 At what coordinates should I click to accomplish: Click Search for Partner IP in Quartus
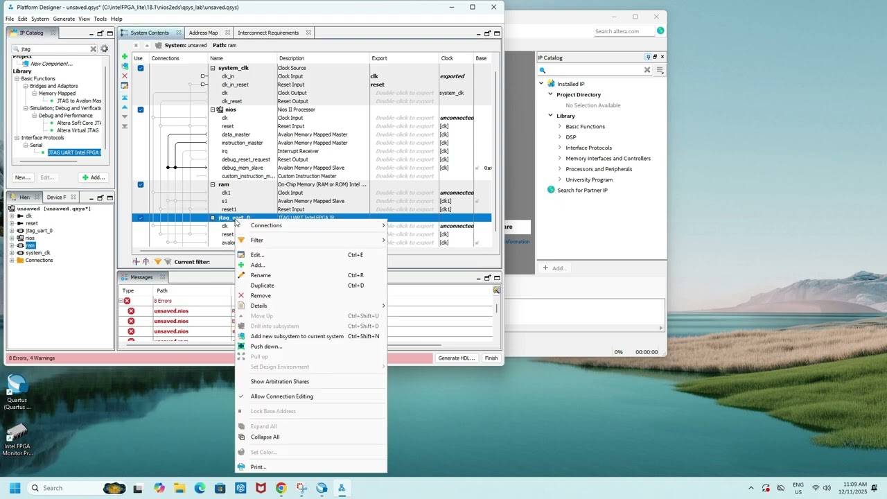click(x=582, y=190)
